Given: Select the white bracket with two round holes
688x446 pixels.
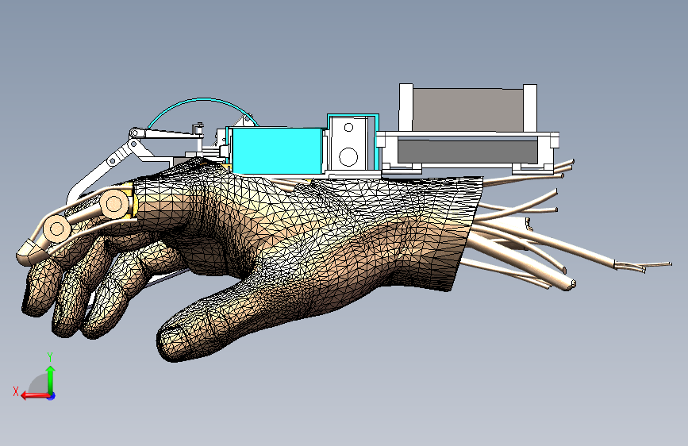Looking at the screenshot, I should 349,143.
